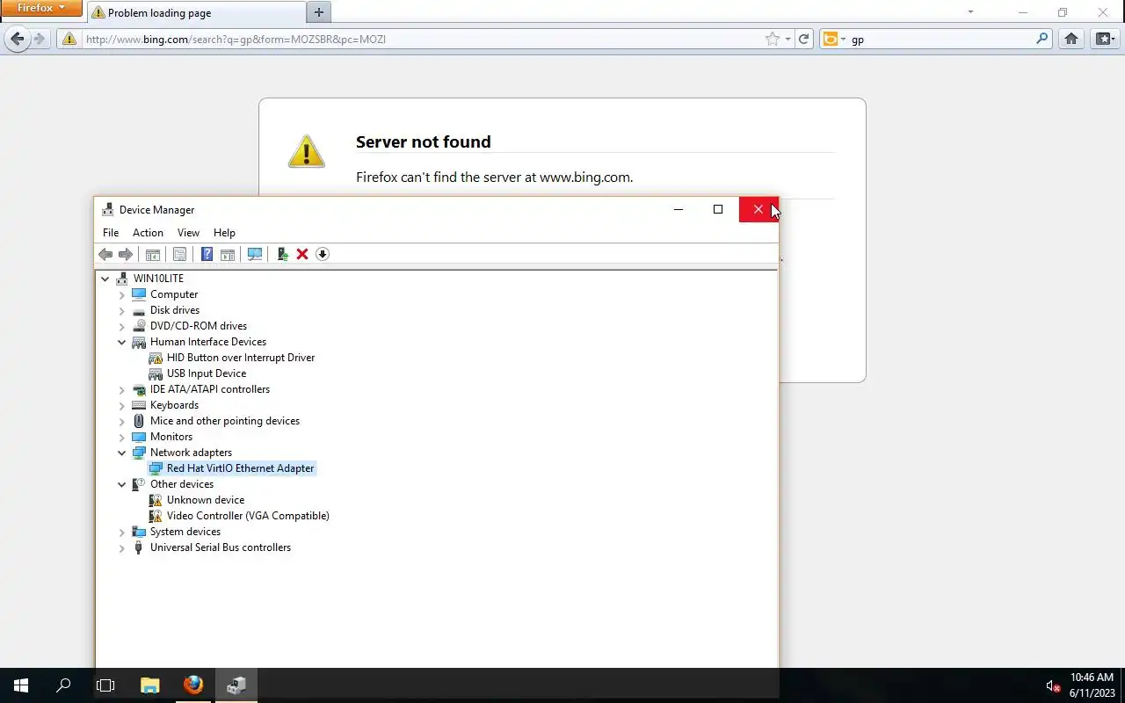Click Firefox Back navigation button

point(18,39)
